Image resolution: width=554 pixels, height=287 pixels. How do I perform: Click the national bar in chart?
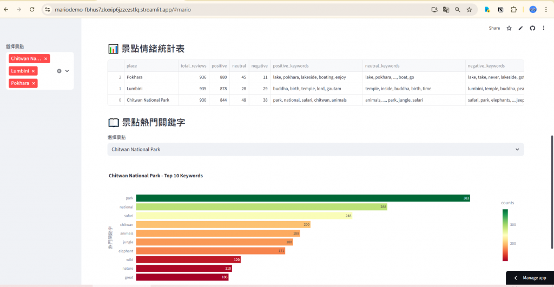pos(261,207)
